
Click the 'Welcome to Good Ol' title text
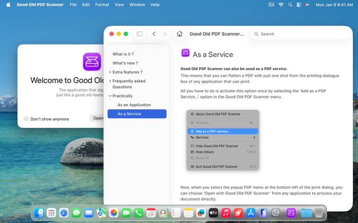(67, 80)
